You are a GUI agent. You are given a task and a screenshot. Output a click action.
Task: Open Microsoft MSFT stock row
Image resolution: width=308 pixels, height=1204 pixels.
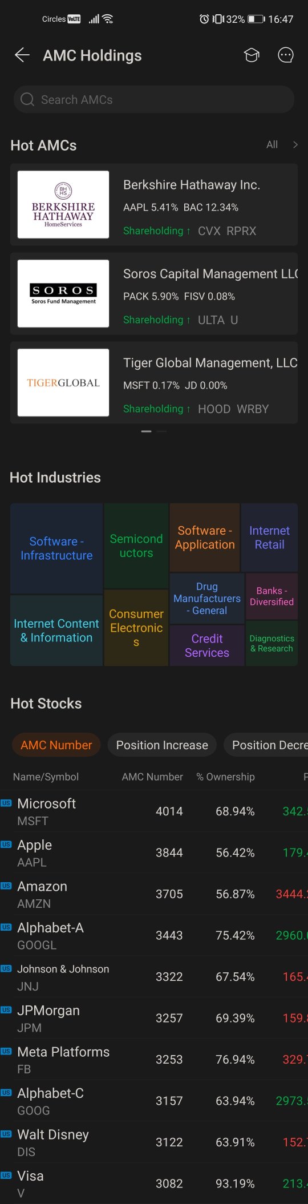coord(154,811)
